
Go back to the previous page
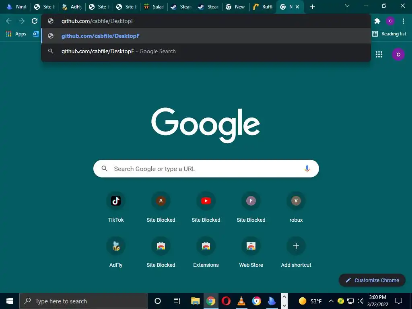(9, 21)
